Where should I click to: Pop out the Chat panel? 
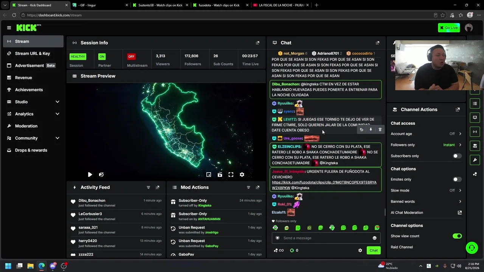[x=377, y=43]
